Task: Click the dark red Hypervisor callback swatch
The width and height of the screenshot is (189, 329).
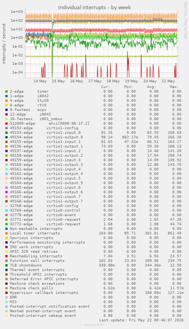Action: [6, 293]
